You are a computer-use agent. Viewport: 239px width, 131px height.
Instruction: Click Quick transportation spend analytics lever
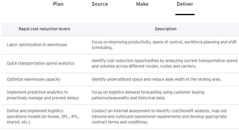(x=40, y=63)
